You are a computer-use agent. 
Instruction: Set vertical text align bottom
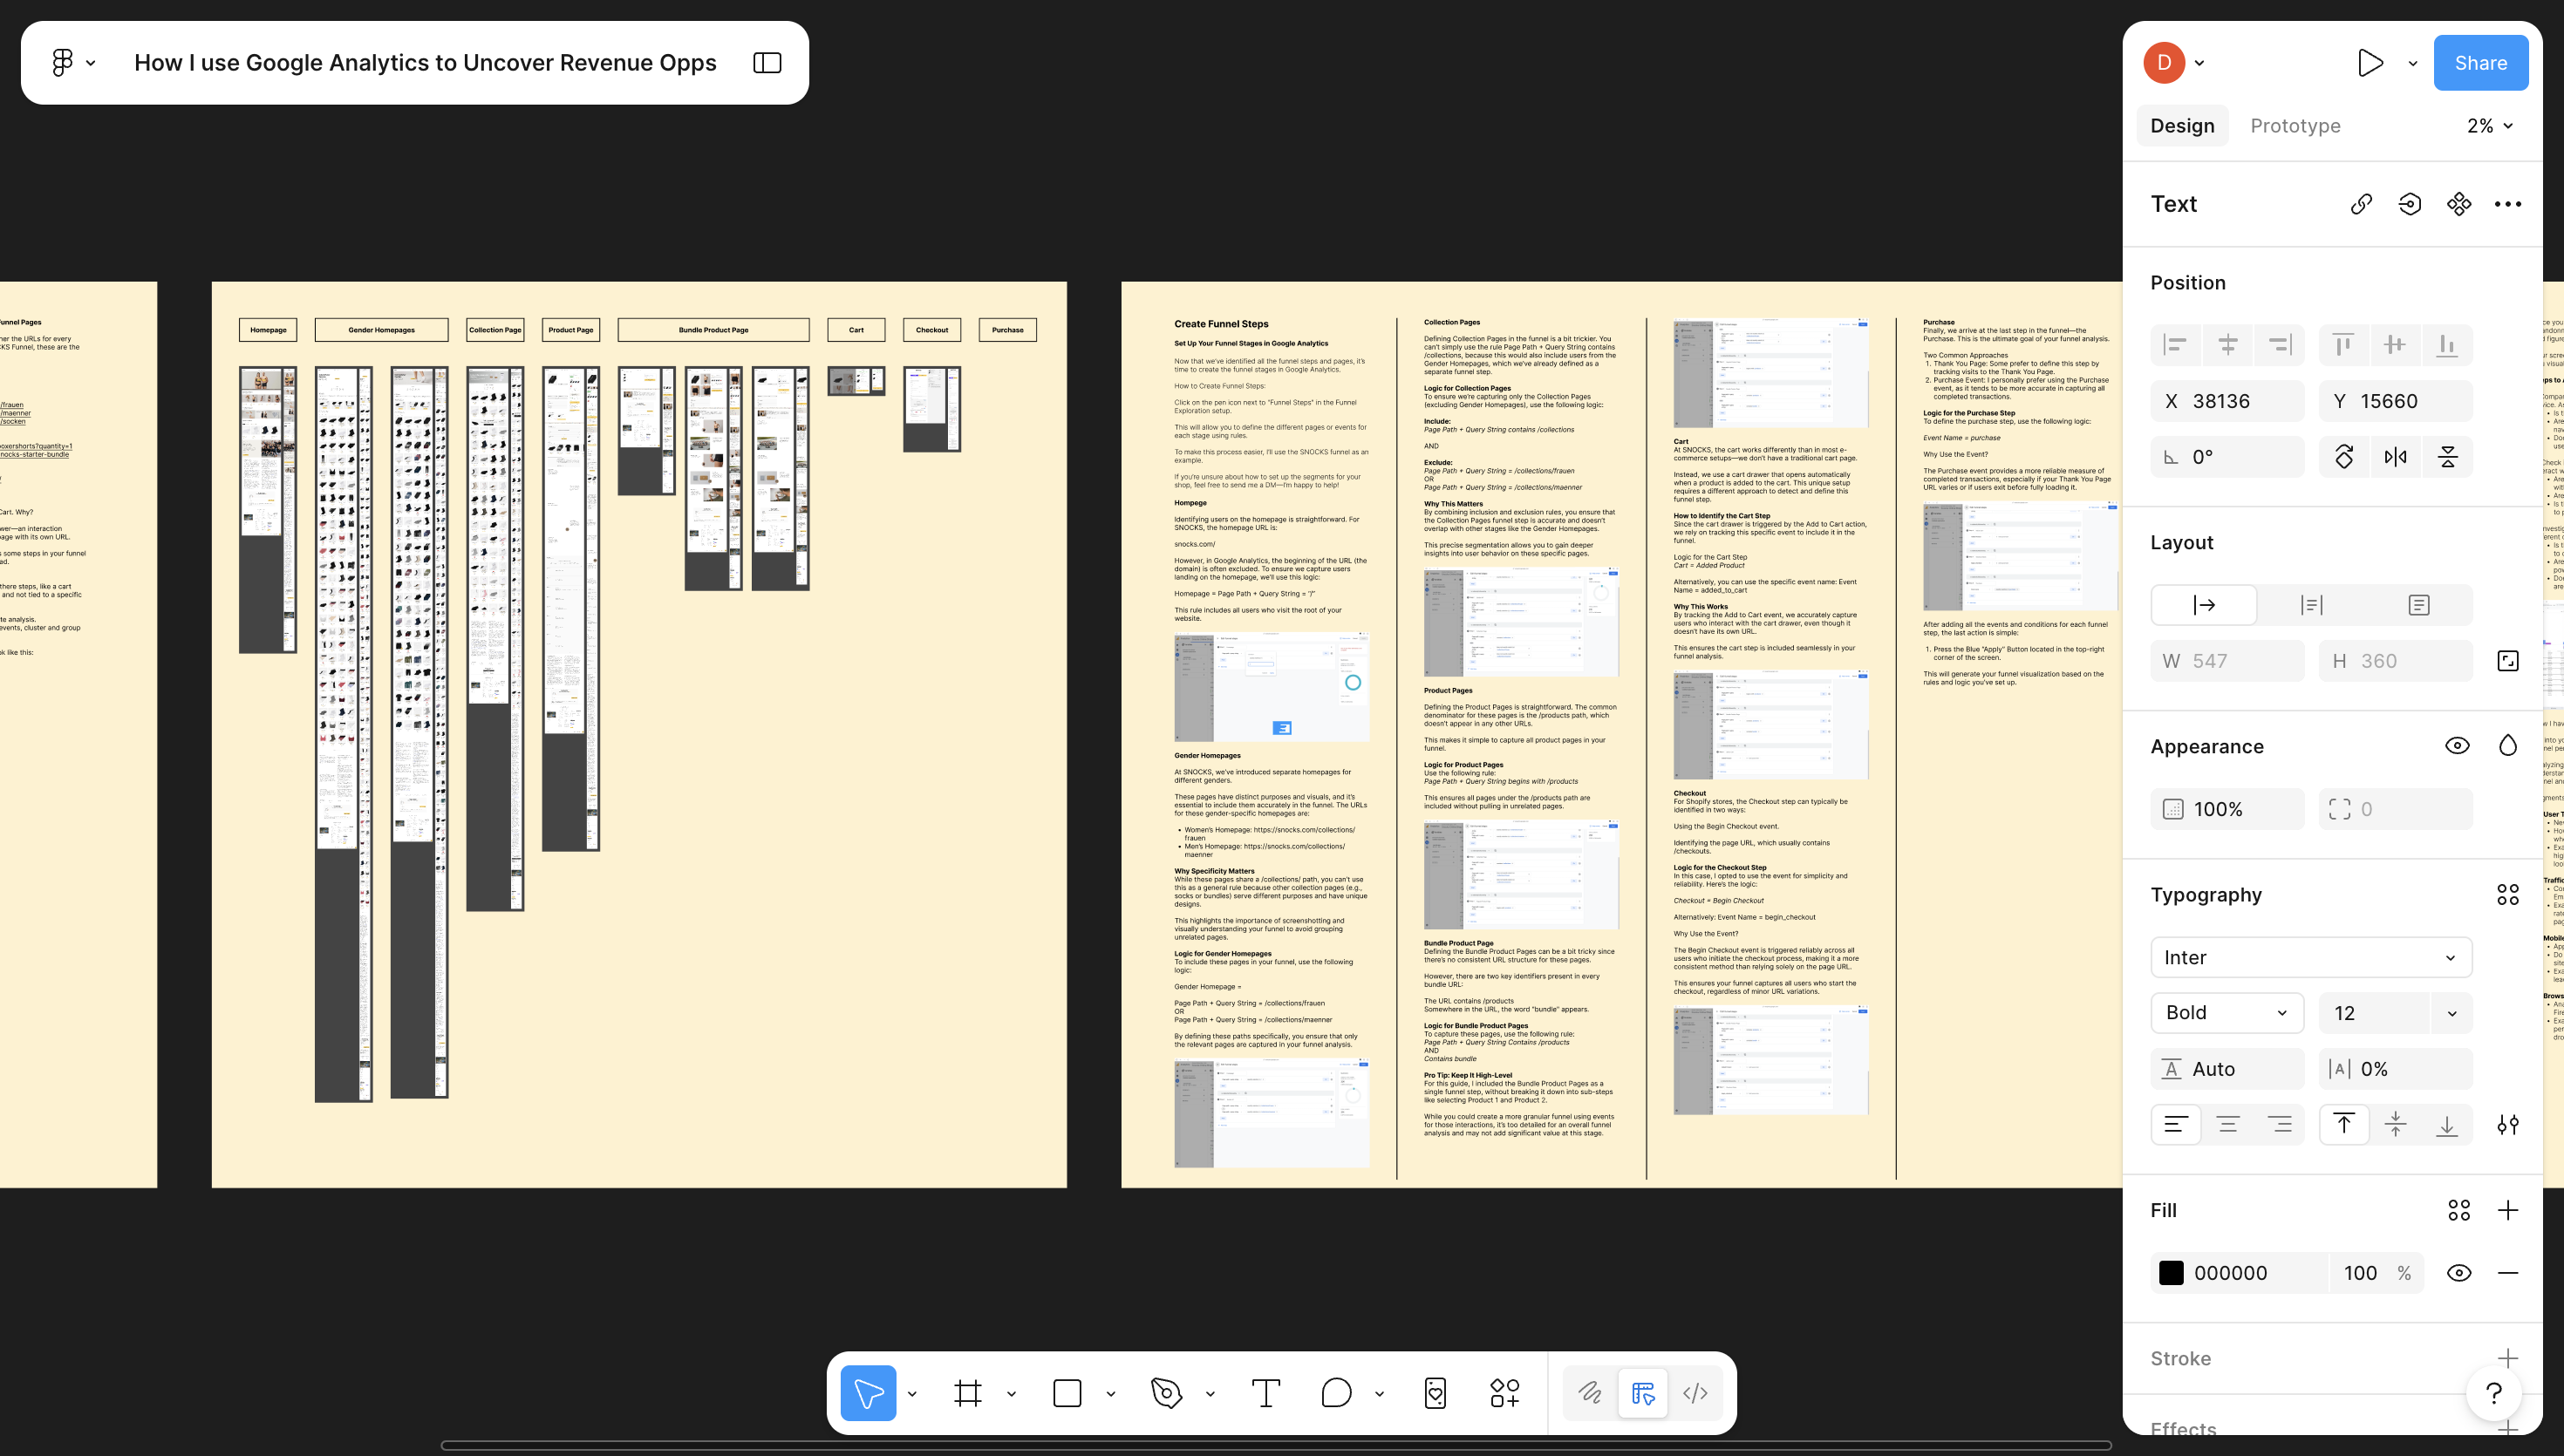(x=2447, y=1125)
